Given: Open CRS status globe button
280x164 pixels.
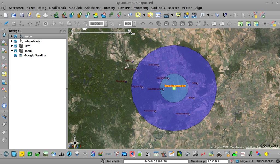Looking at the screenshot, I should click(x=278, y=161).
